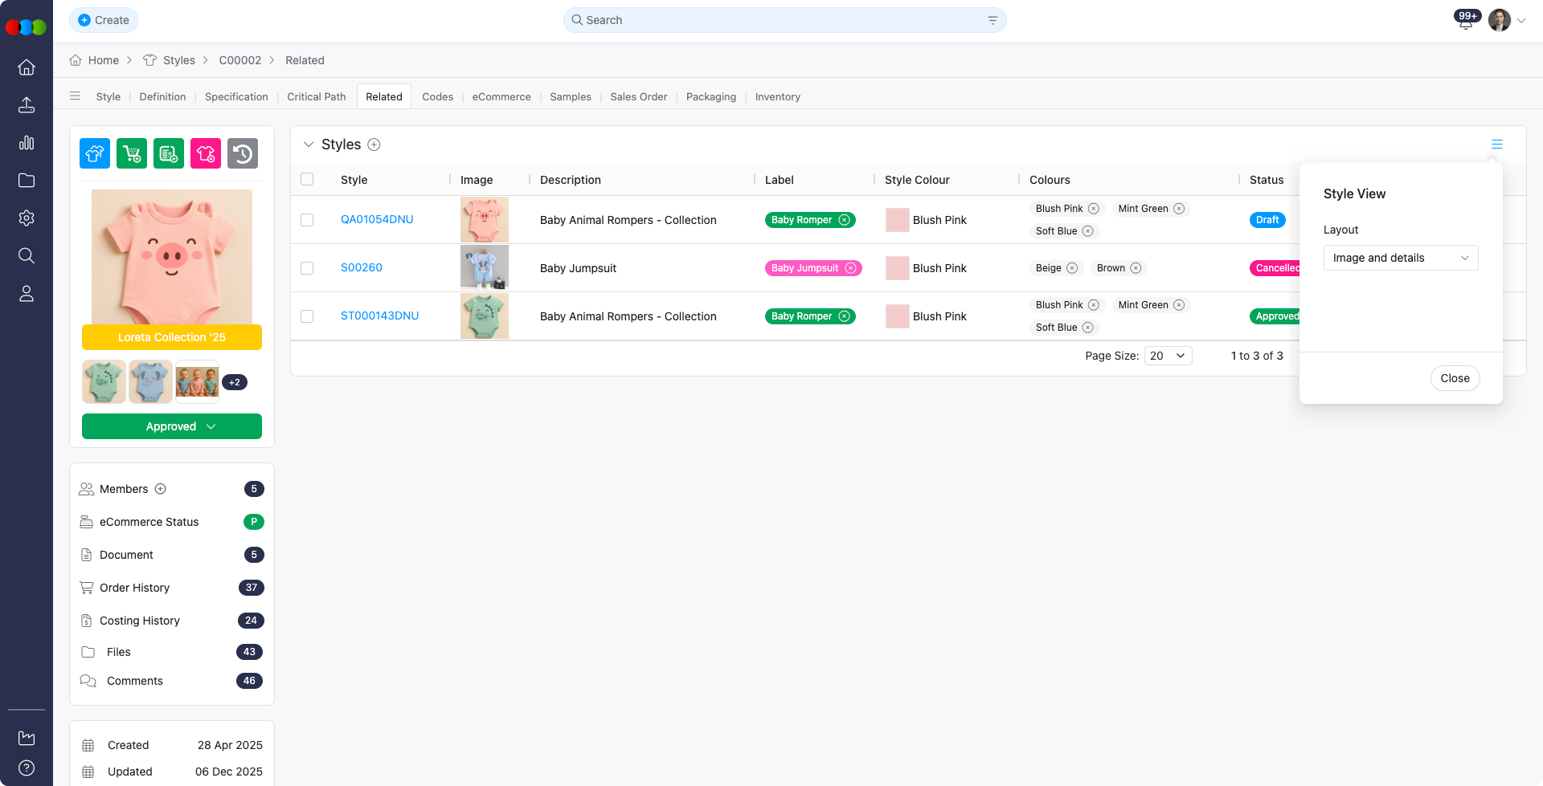
Task: Open the Layout dropdown in Style View
Action: (x=1400, y=258)
